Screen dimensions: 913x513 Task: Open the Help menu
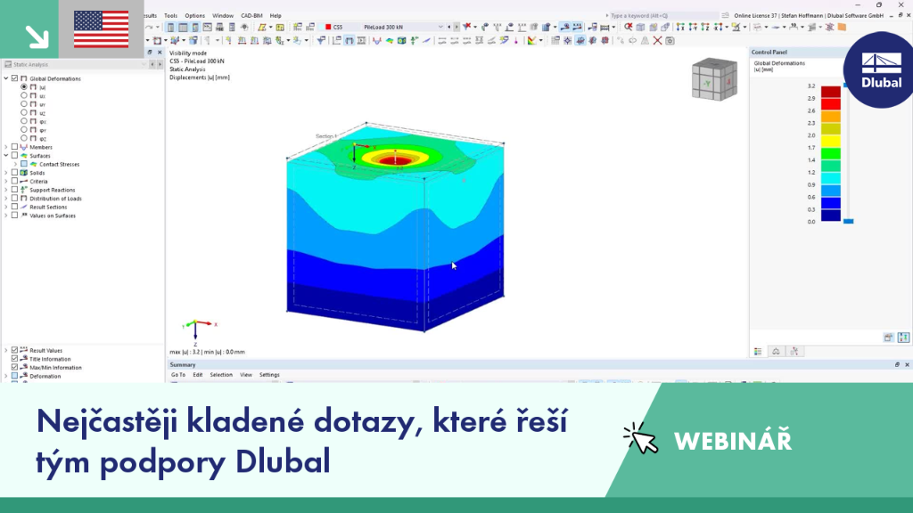click(x=276, y=16)
